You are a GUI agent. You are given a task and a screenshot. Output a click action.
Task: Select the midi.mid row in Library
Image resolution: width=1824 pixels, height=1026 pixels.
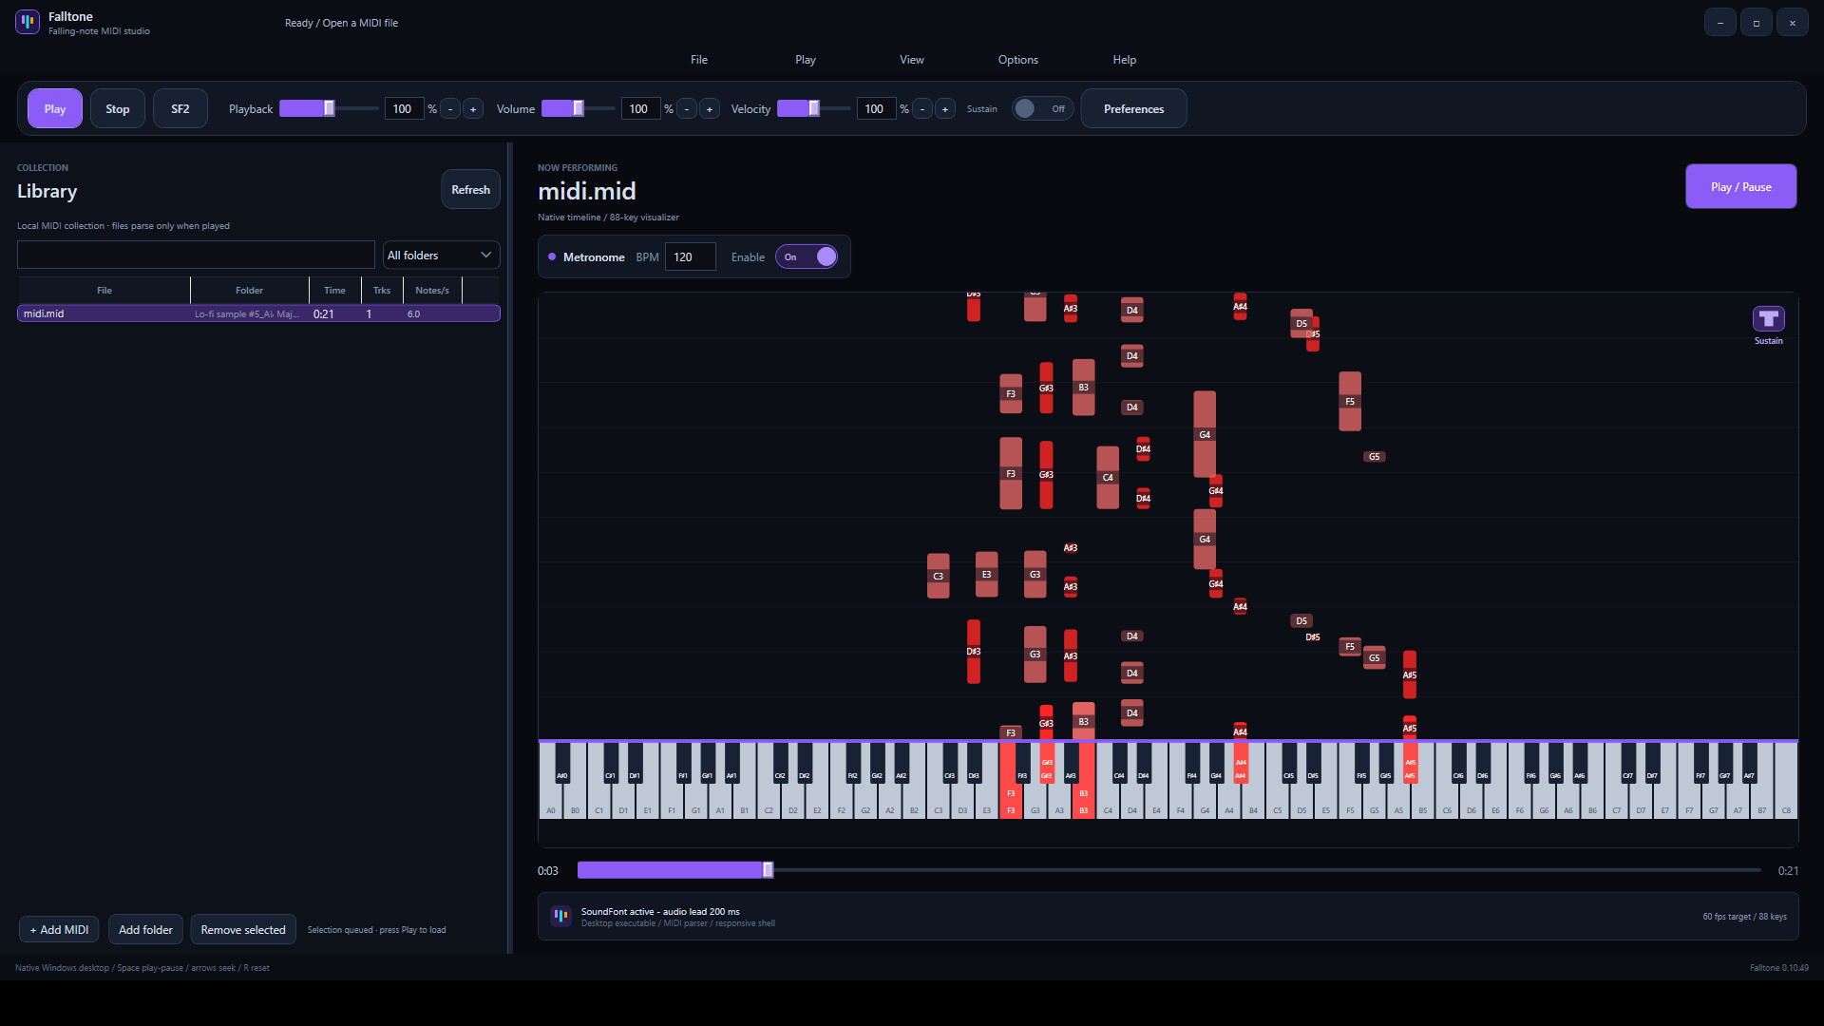[x=258, y=313]
